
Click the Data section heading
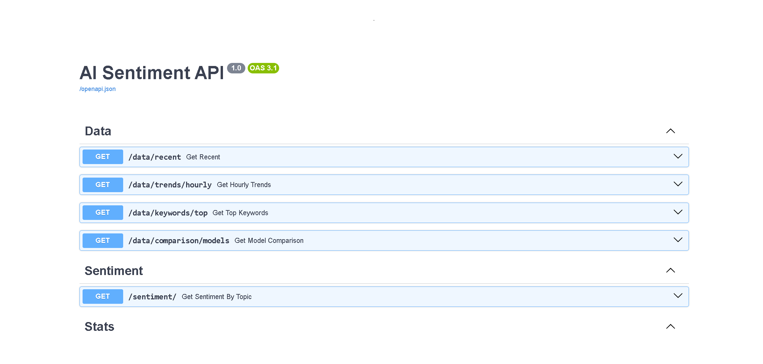click(x=98, y=131)
